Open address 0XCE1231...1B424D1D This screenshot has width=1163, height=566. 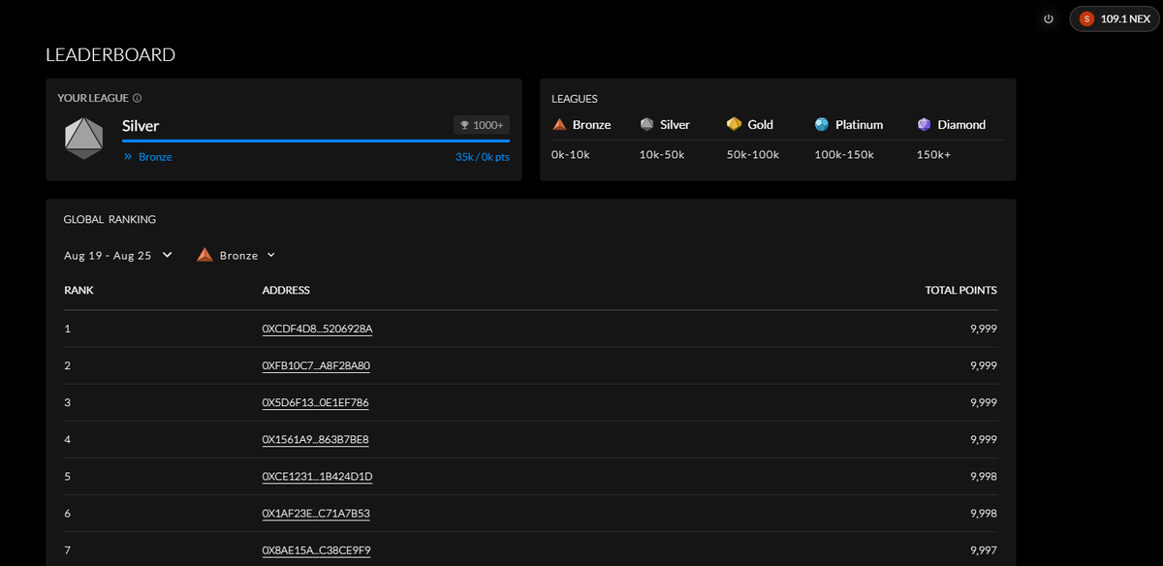317,476
